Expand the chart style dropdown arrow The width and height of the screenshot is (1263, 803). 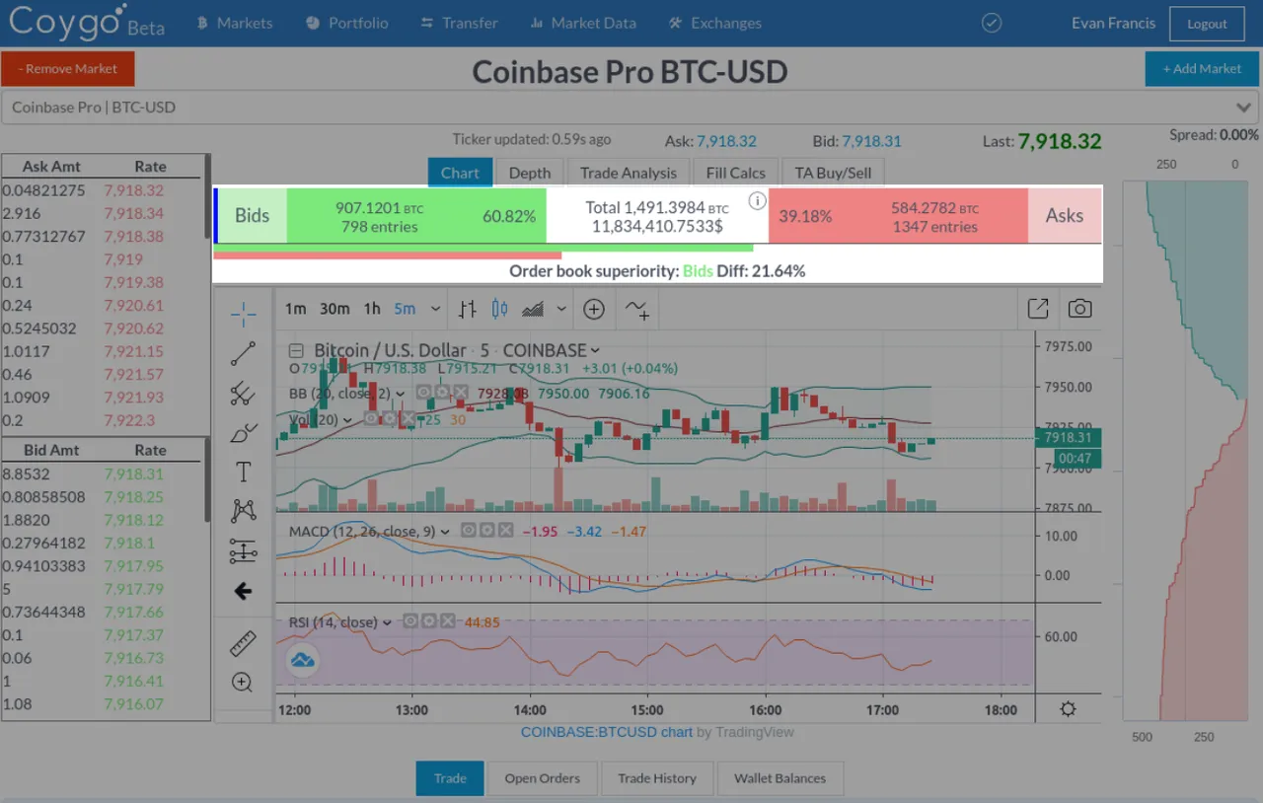(x=561, y=309)
